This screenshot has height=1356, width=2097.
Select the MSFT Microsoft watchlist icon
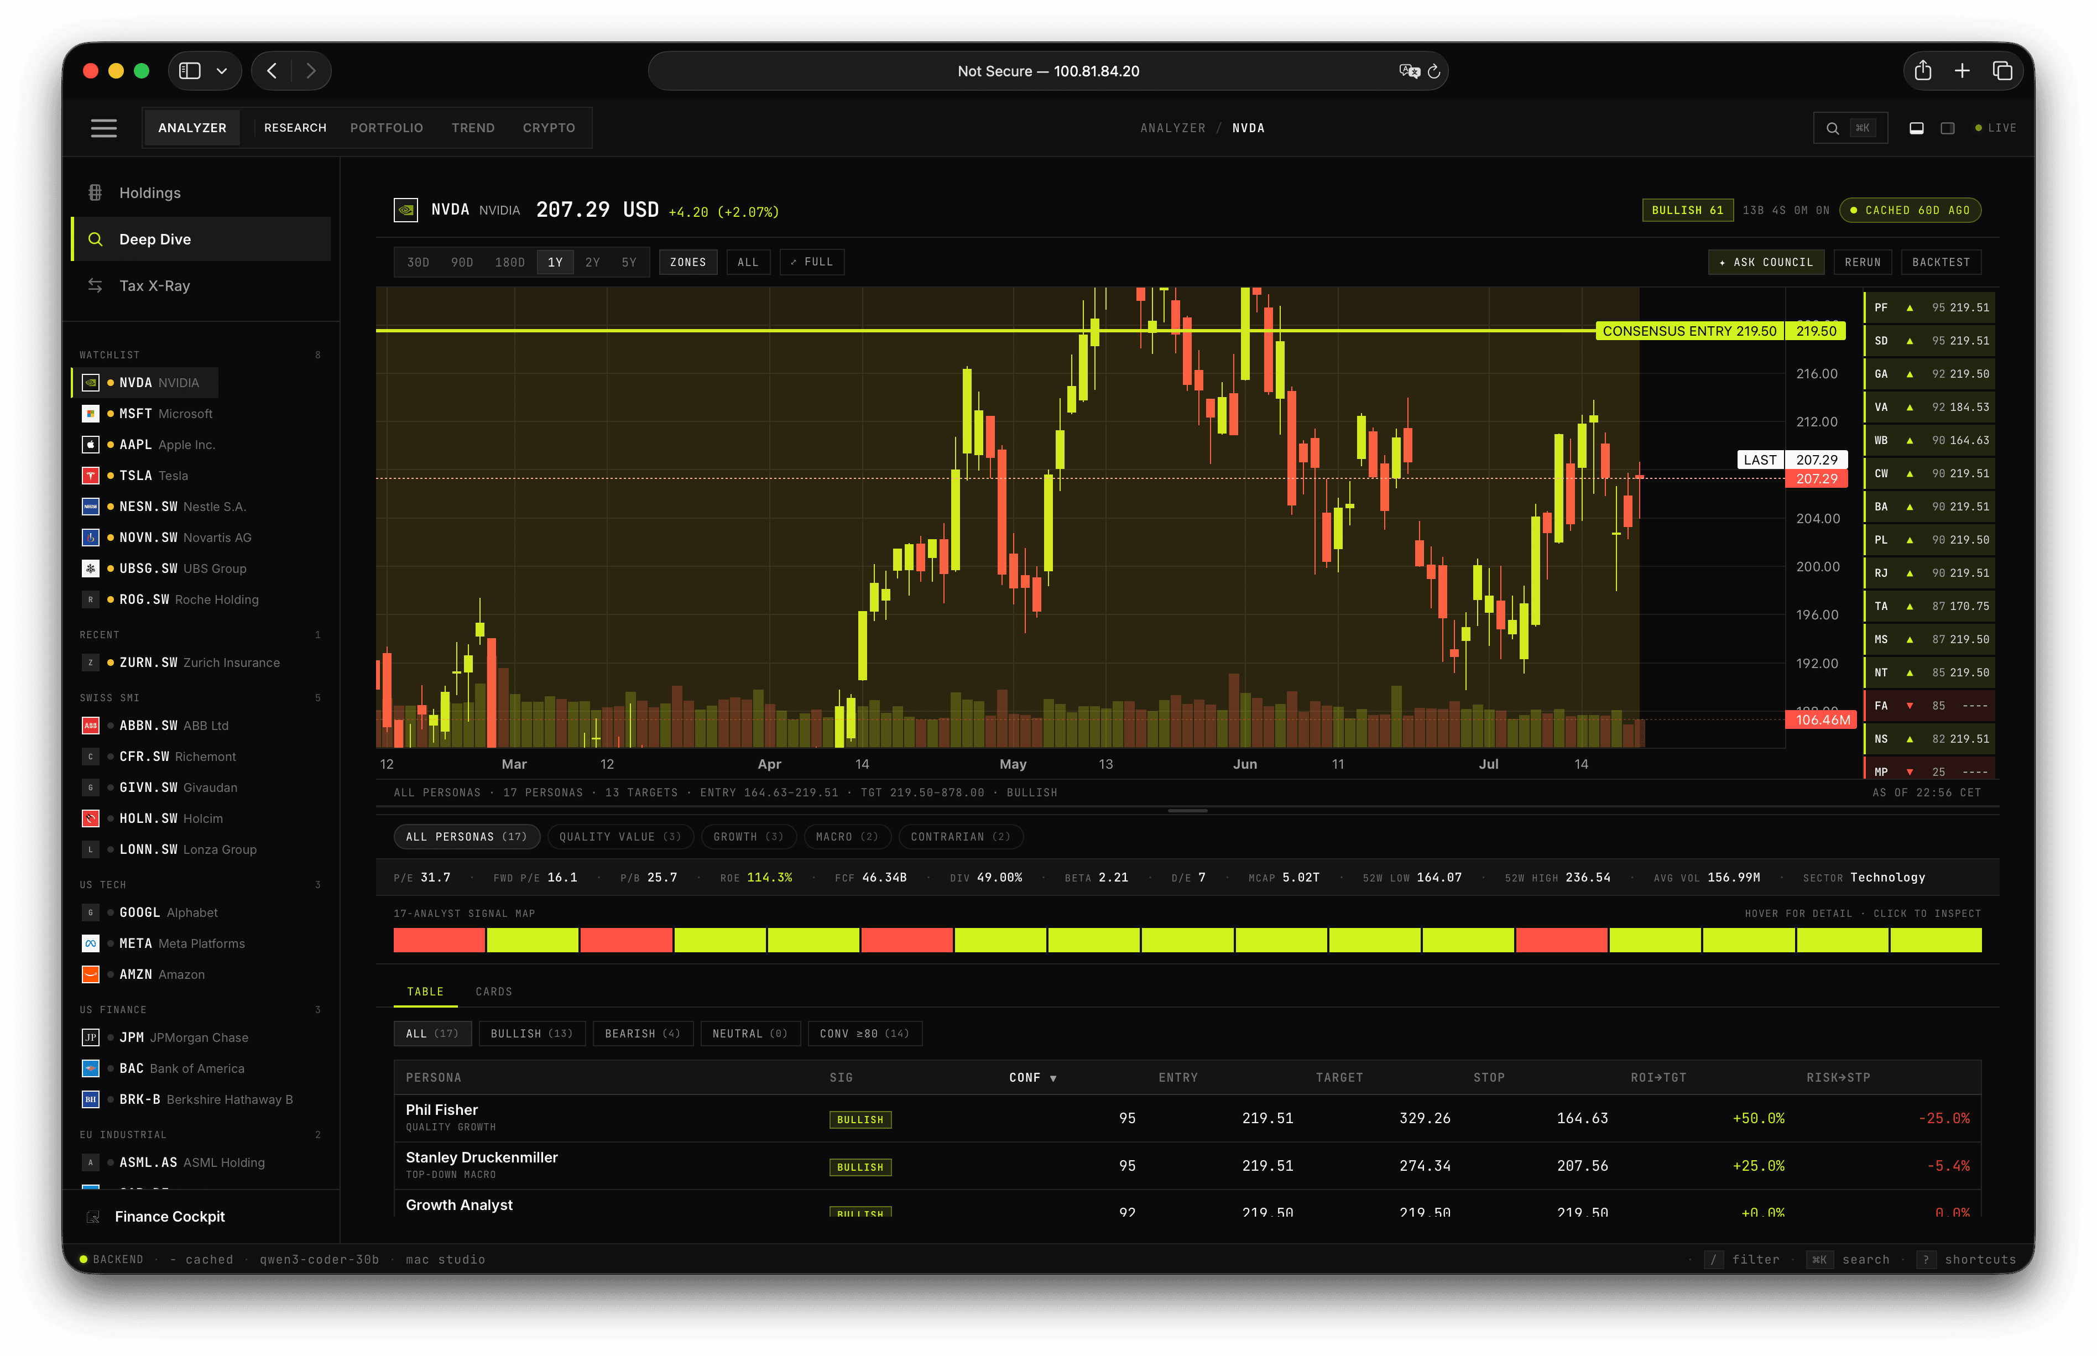(x=91, y=414)
